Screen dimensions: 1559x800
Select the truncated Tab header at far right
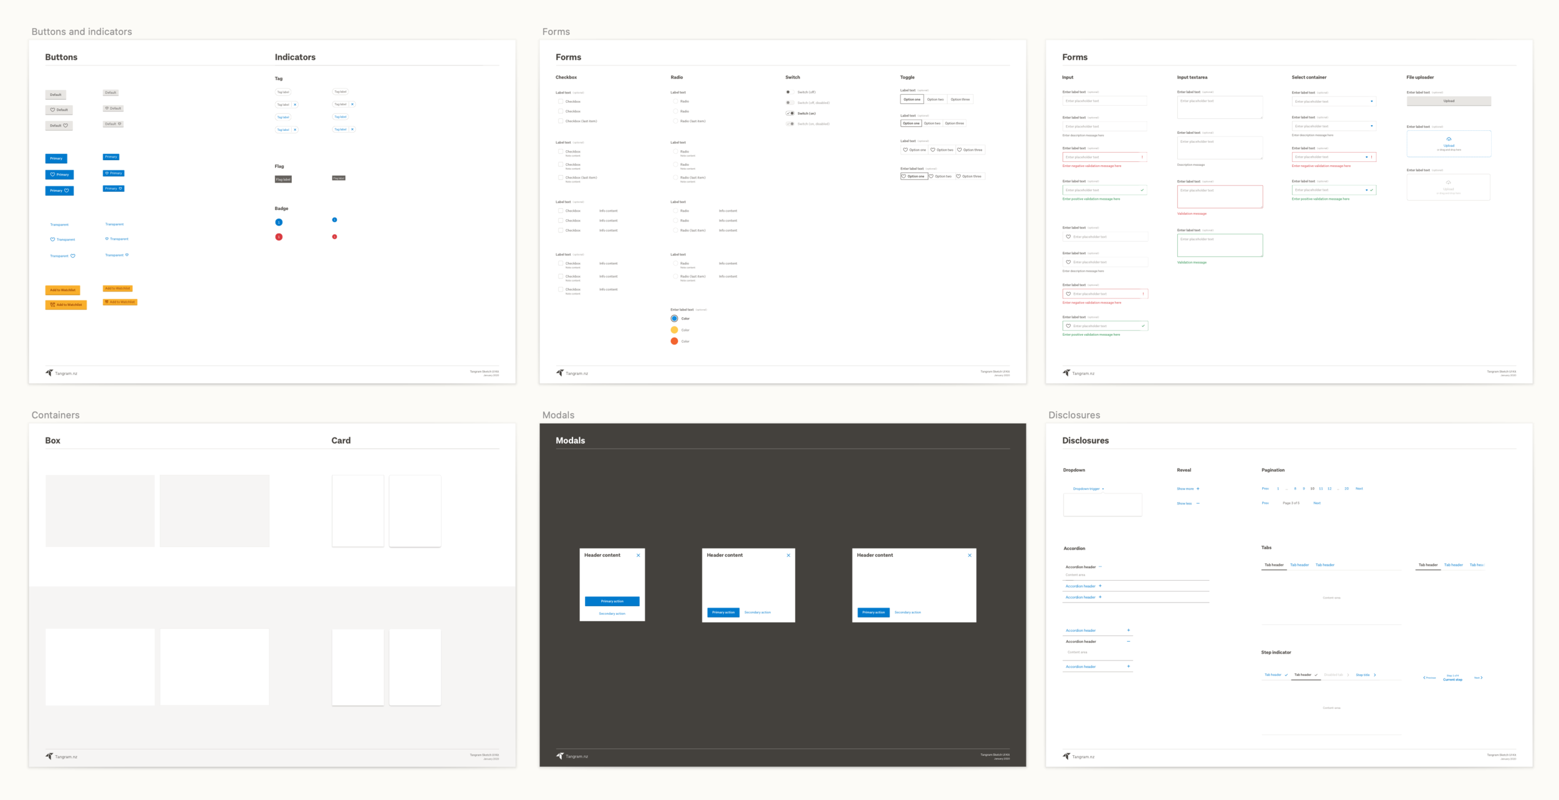click(1476, 565)
